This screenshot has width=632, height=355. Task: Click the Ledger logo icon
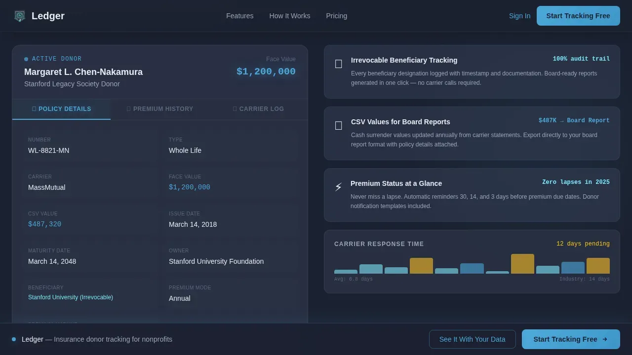click(x=20, y=16)
